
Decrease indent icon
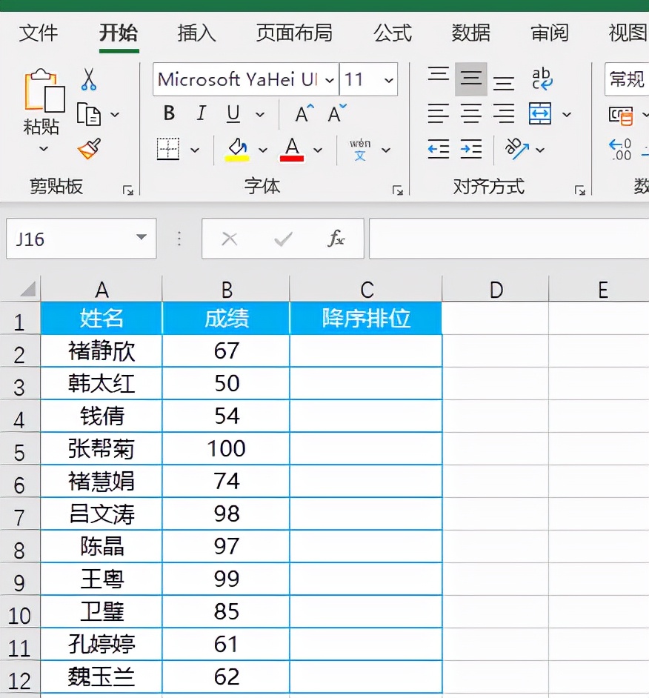pos(439,149)
